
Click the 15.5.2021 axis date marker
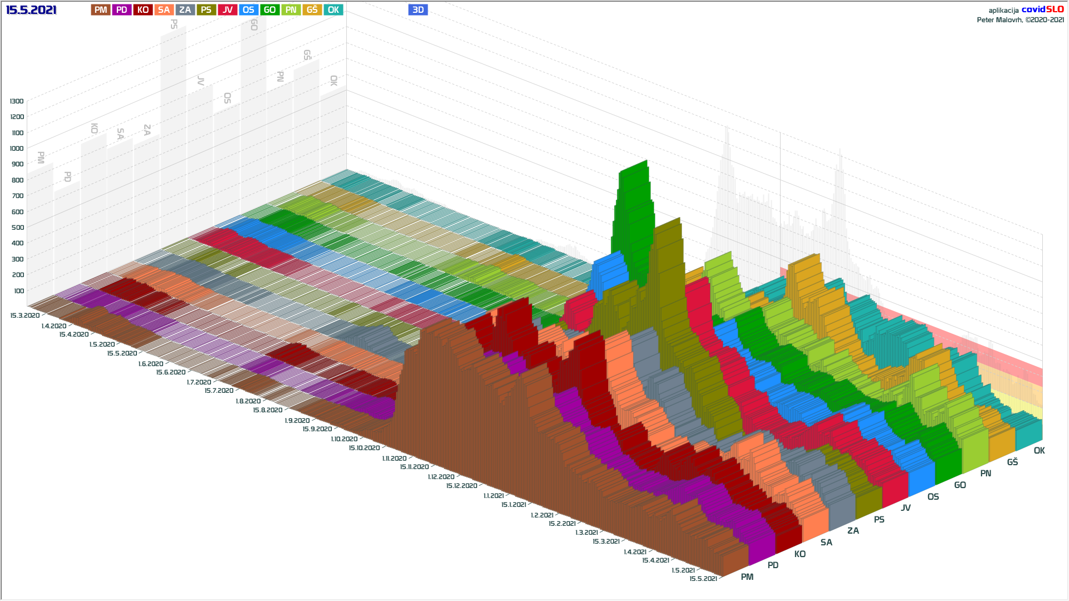coord(703,579)
